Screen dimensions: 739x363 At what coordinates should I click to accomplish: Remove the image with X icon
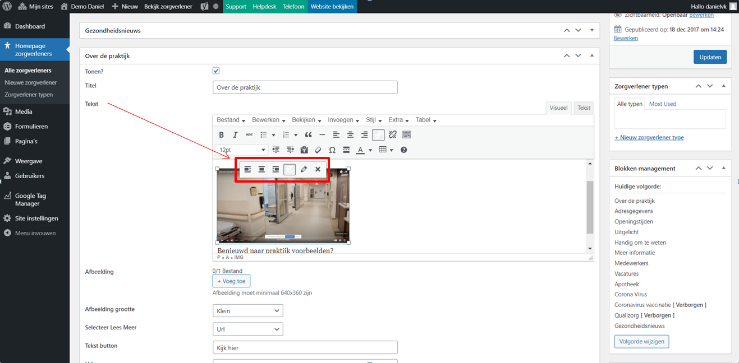318,169
